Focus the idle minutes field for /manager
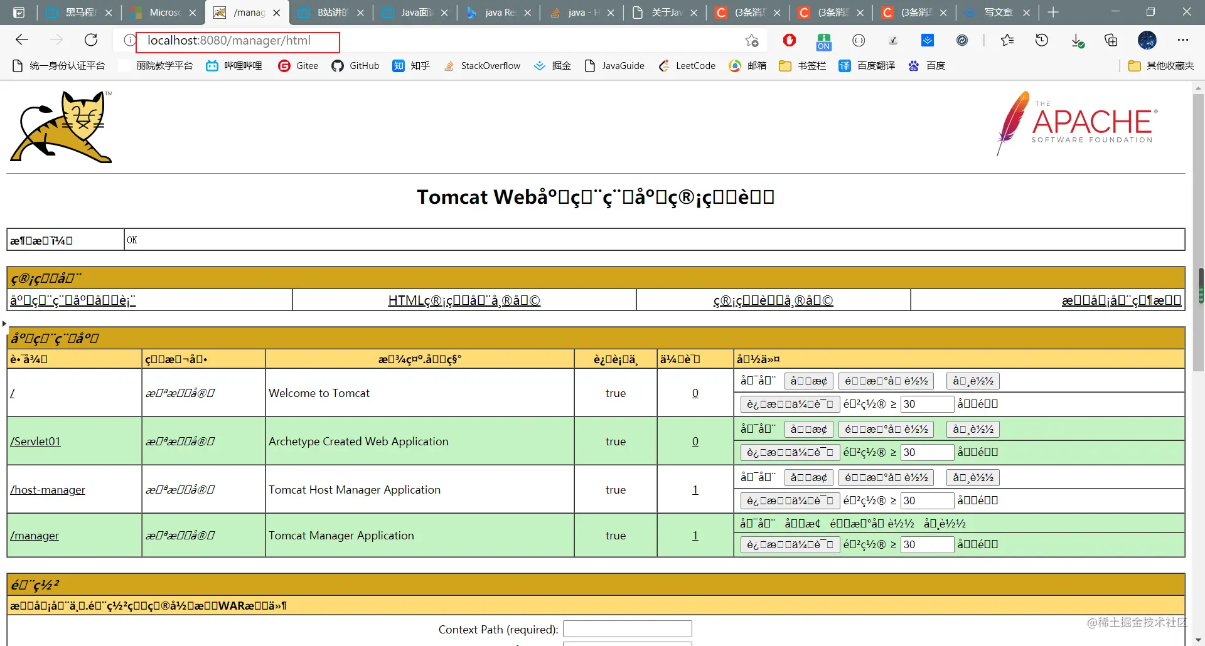The height and width of the screenshot is (646, 1205). [x=927, y=545]
